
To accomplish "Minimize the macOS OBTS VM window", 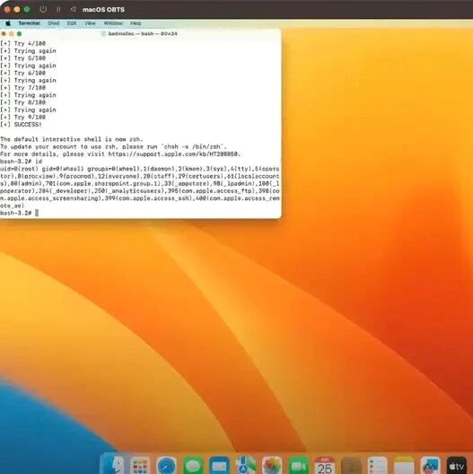I will point(17,9).
